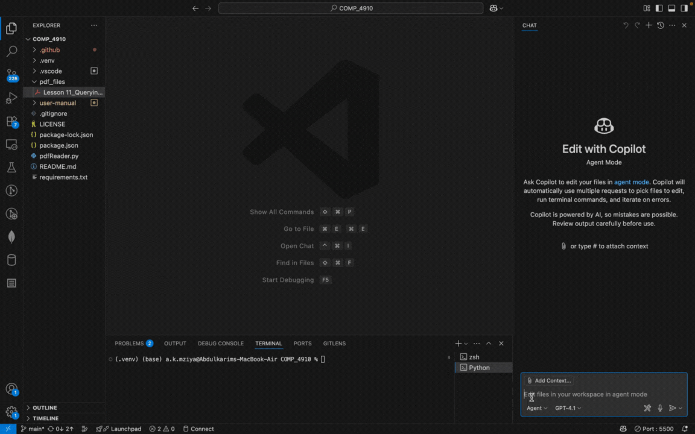695x434 pixels.
Task: Click the Configure Tools icon in chat input
Action: tap(647, 408)
